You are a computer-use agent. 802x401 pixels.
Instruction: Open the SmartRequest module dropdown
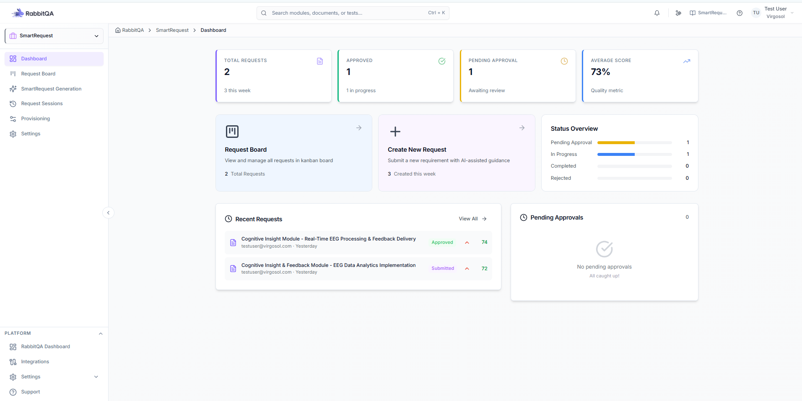pos(54,36)
